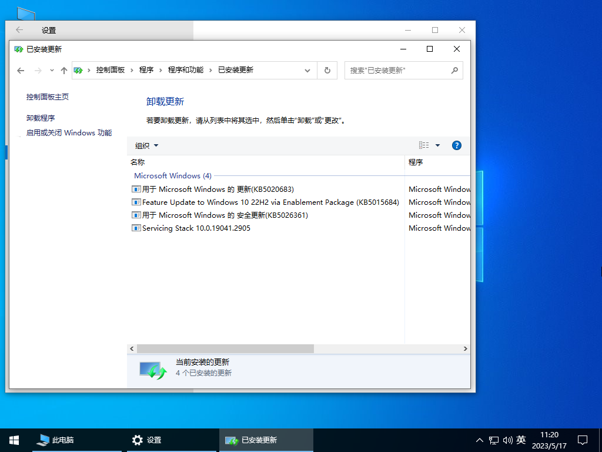The image size is (602, 452).
Task: Open the Action Center notification icon
Action: [x=582, y=440]
